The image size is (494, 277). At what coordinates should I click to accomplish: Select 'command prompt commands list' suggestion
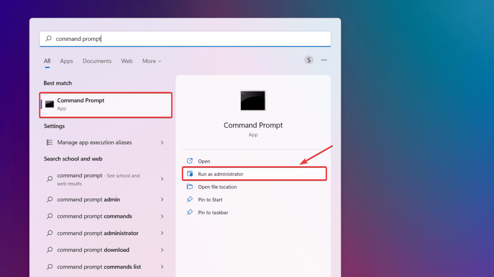[x=106, y=267]
